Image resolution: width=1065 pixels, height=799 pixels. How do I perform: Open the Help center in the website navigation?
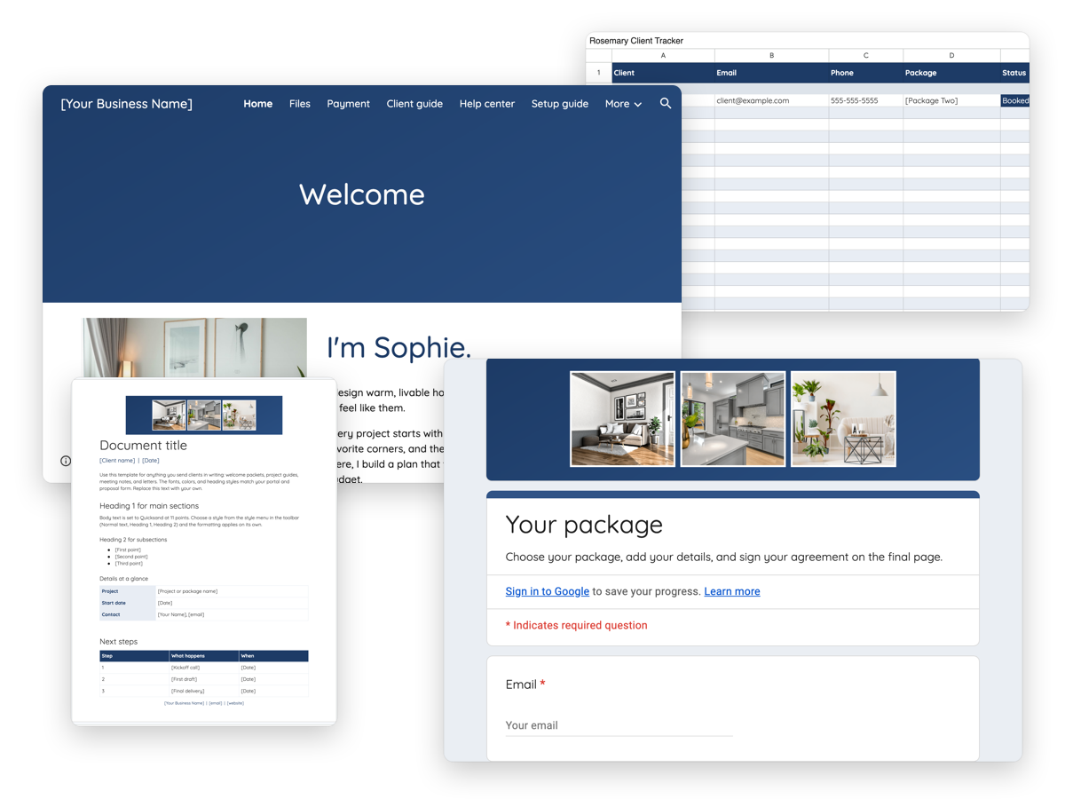click(x=486, y=104)
